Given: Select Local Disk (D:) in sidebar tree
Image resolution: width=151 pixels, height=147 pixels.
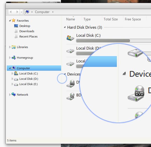Looking at the screenshot, I should (x=29, y=79).
